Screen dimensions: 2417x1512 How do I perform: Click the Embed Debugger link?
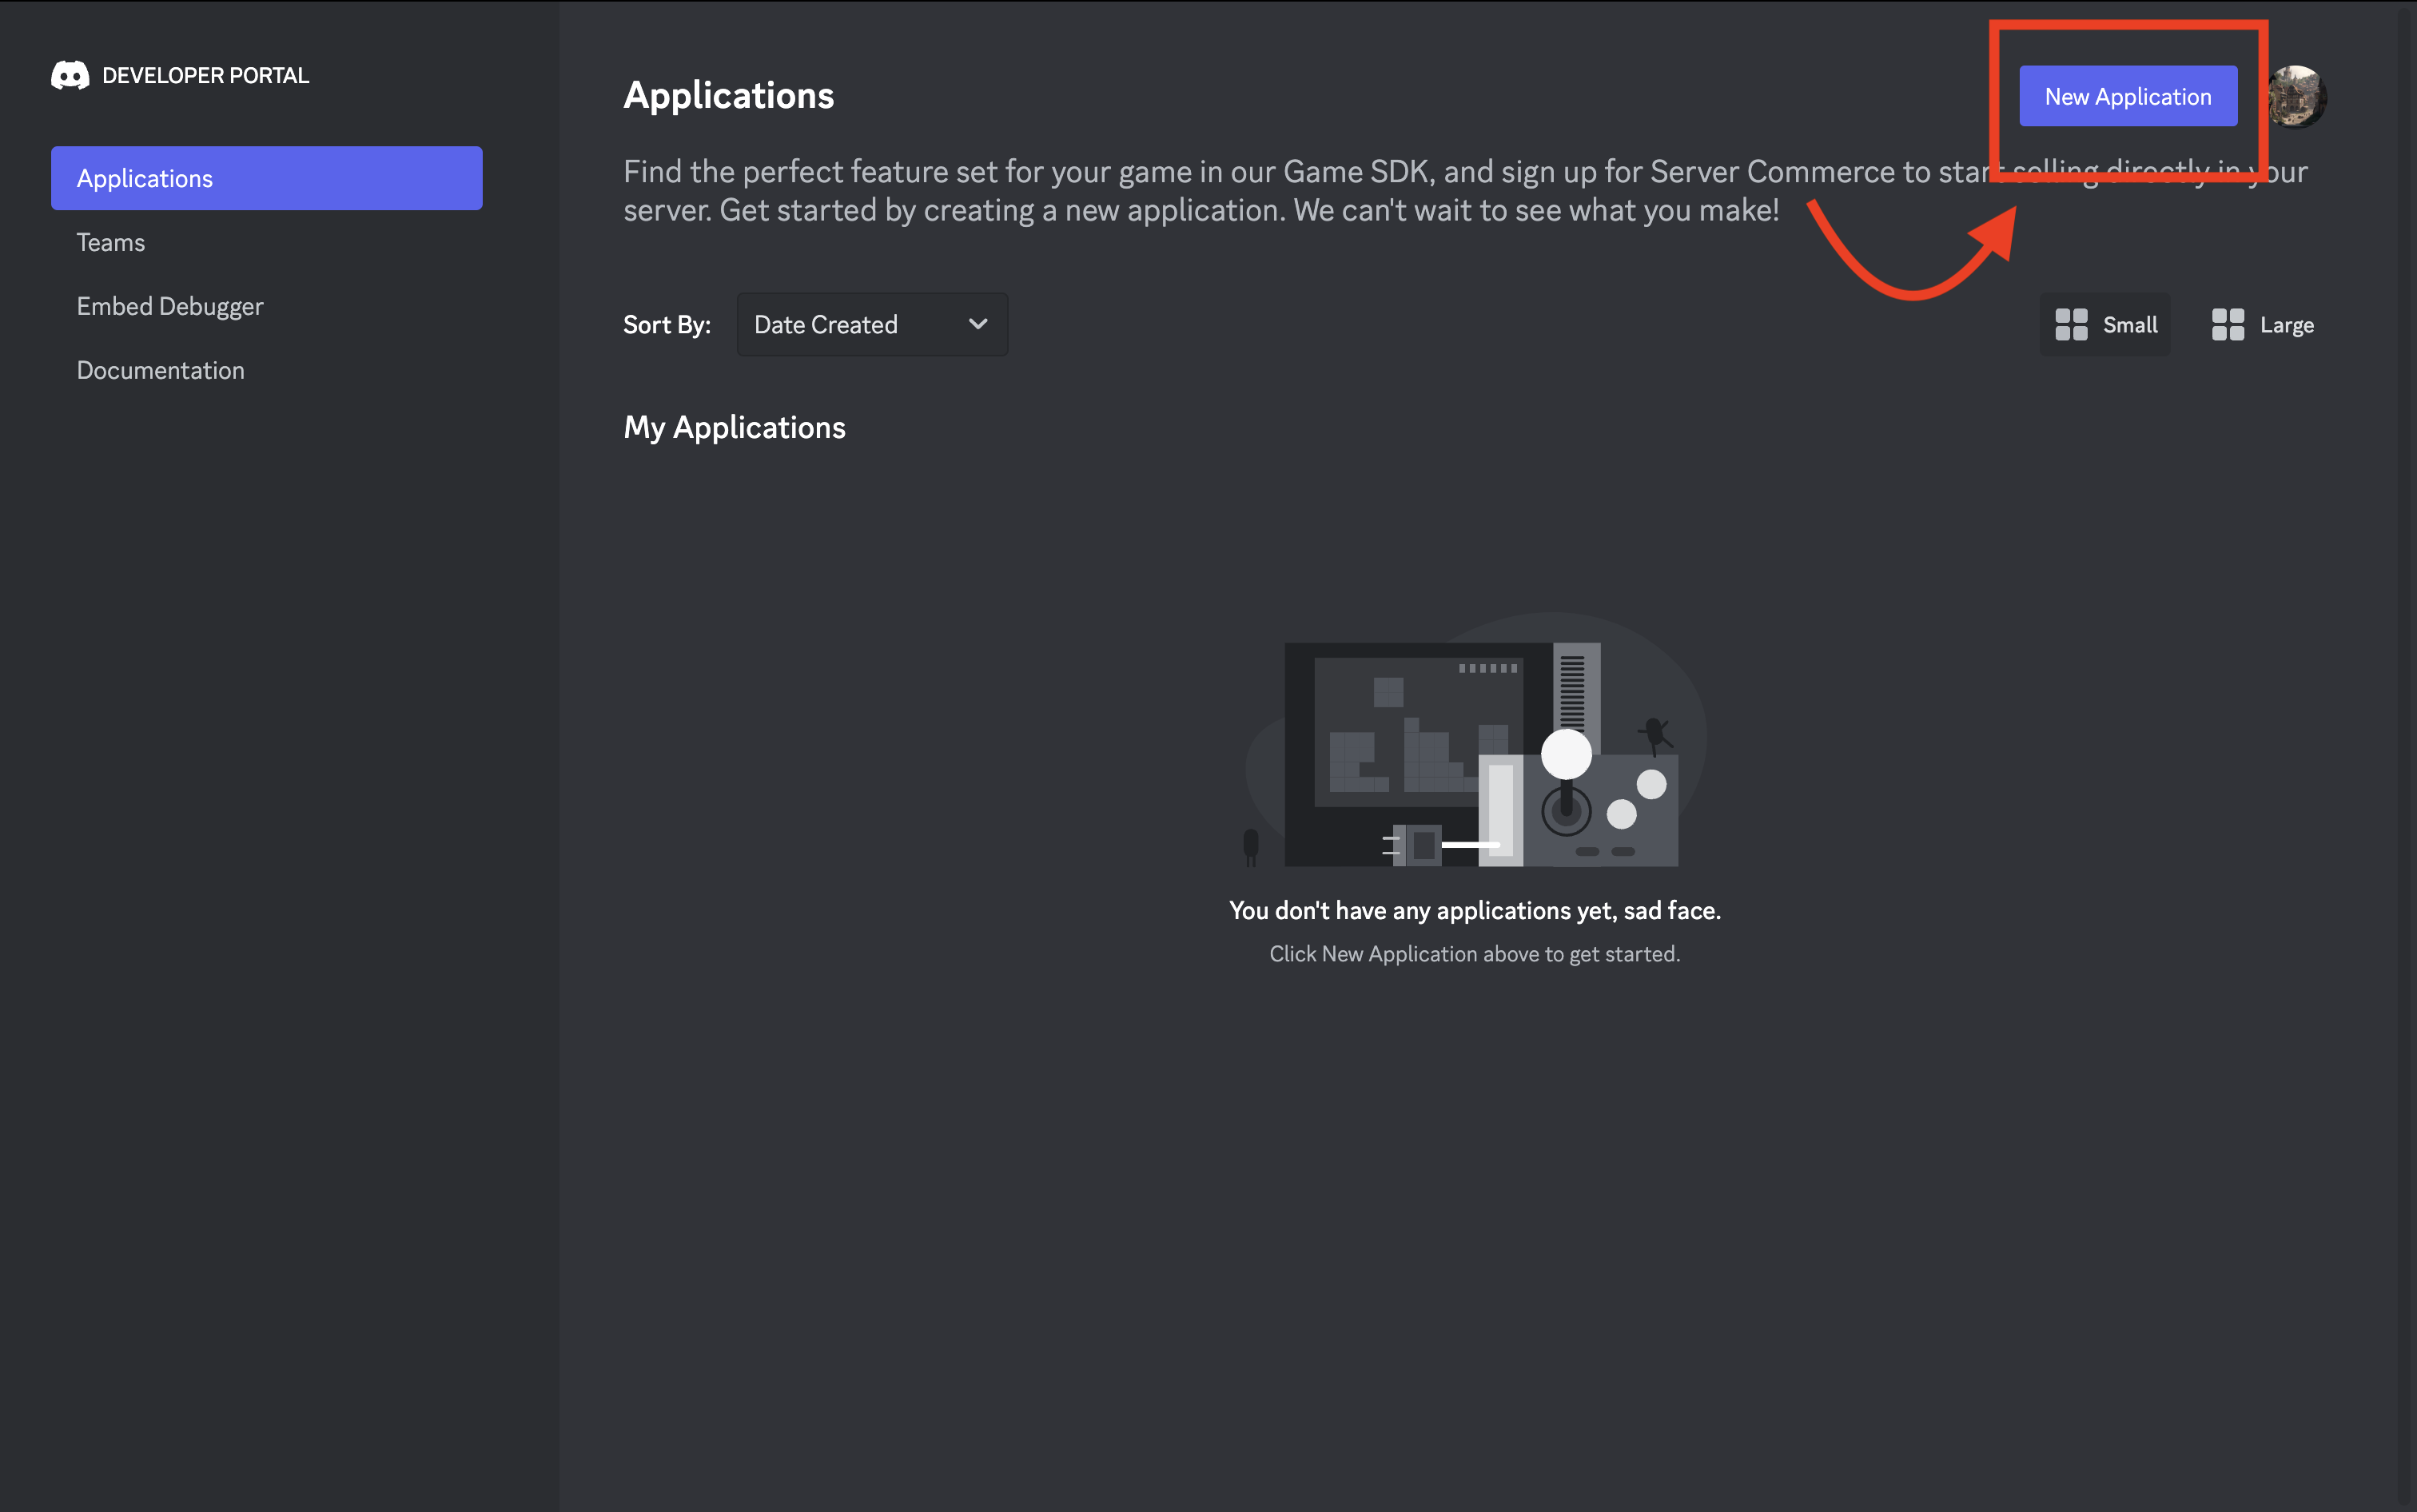click(x=169, y=304)
